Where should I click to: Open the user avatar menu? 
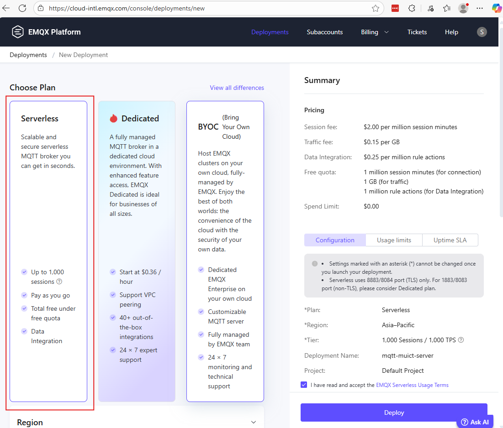482,32
